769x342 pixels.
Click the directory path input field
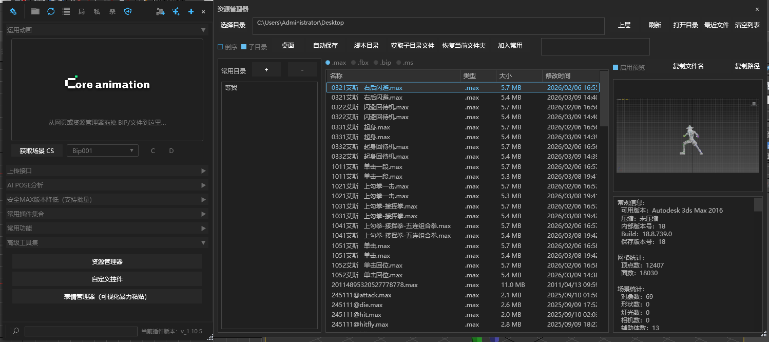pyautogui.click(x=429, y=27)
